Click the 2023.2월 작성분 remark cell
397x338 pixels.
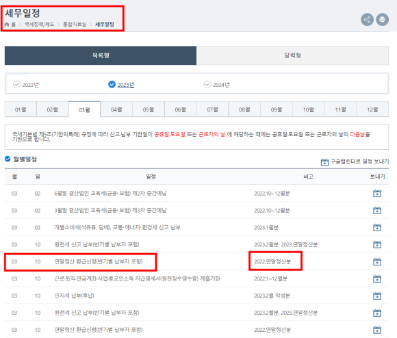[x=272, y=296]
